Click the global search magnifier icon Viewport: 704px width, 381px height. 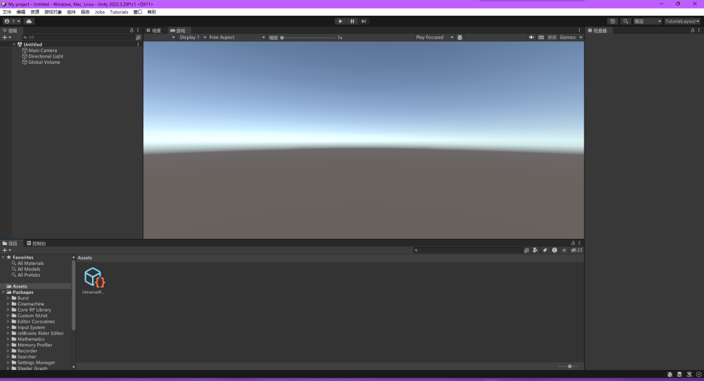tap(626, 21)
